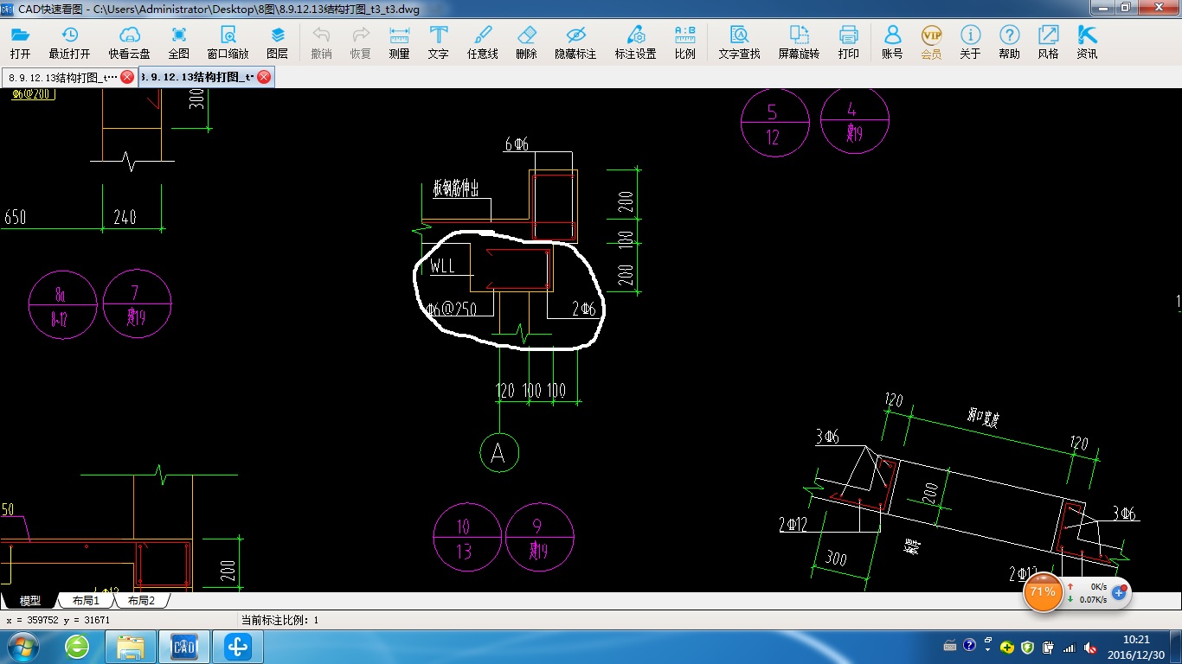1182x664 pixels.
Task: Click the 洞口宽度 dimension text
Action: (983, 418)
